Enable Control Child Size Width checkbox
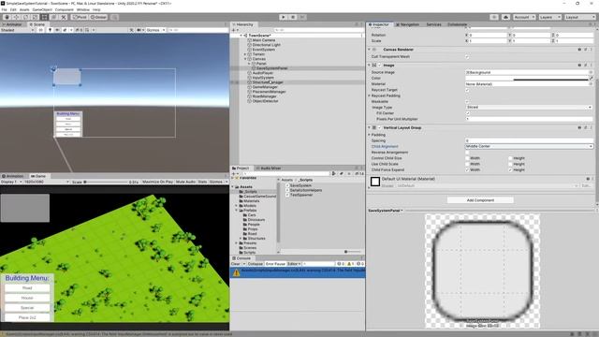The image size is (599, 337). click(x=467, y=158)
